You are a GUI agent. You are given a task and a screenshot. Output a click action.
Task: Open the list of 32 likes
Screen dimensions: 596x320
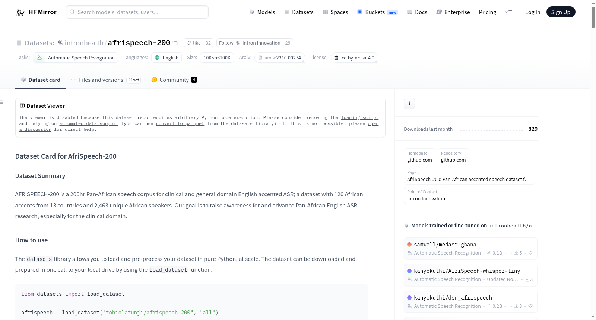(208, 43)
